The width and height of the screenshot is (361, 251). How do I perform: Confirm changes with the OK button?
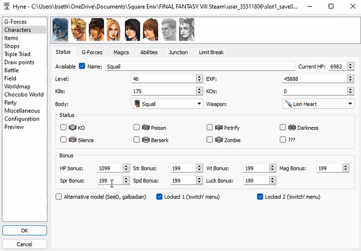click(x=25, y=231)
